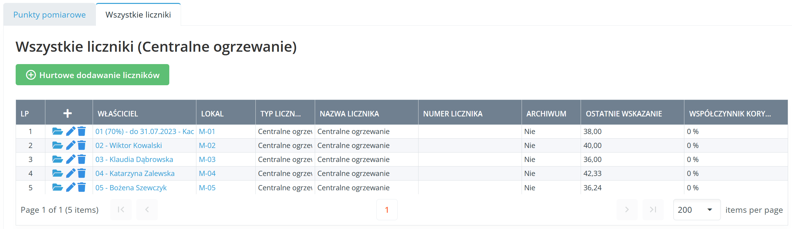The image size is (792, 229).
Task: Sort by Ostatnie wskazanie column header
Action: coord(624,114)
